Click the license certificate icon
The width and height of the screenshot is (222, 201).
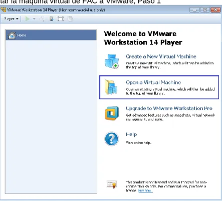[x=112, y=184]
